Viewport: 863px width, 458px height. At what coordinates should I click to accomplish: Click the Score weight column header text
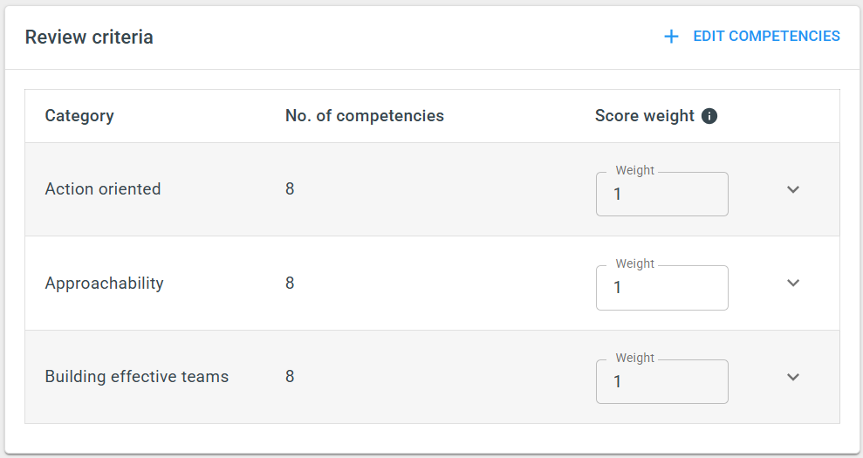(x=645, y=116)
